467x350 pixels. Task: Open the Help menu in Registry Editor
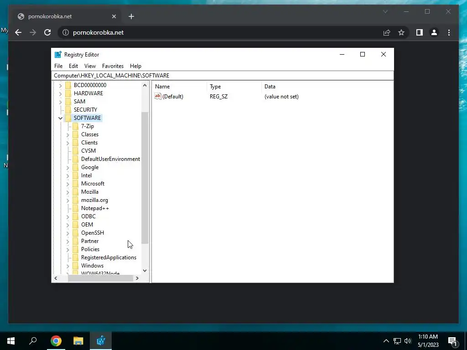tap(135, 66)
